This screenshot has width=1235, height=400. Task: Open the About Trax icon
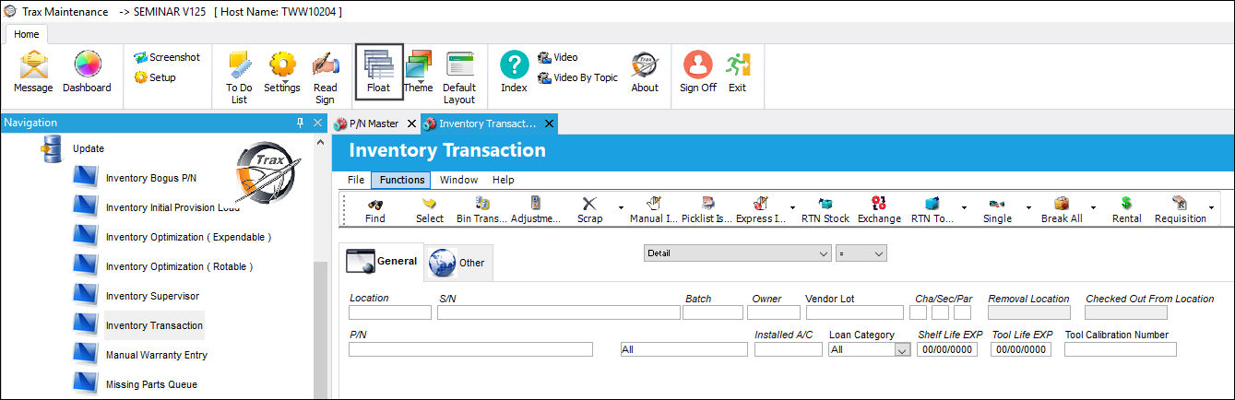point(645,72)
